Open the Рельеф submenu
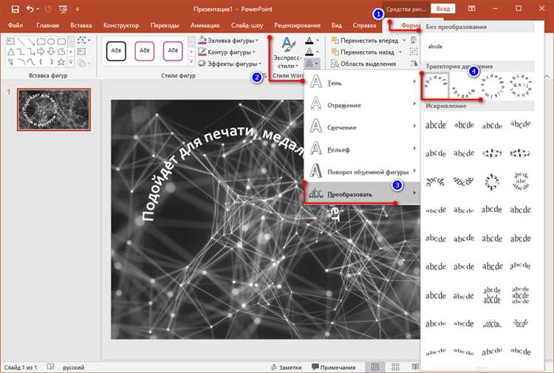The image size is (554, 373). pyautogui.click(x=362, y=149)
